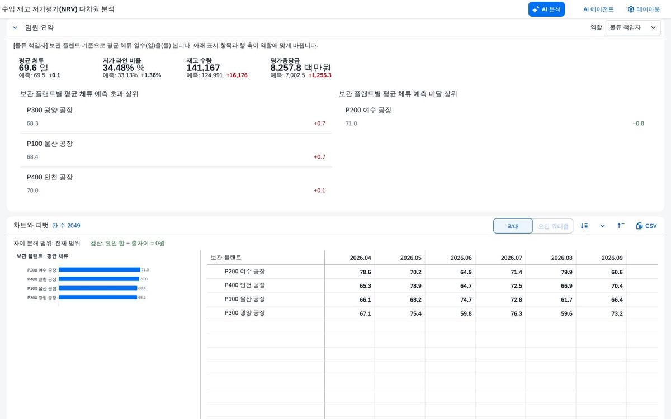Open the 레이아웃 settings
This screenshot has height=419, width=671.
pyautogui.click(x=644, y=9)
